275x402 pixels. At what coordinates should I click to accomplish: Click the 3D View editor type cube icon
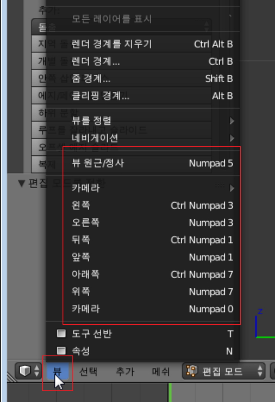tap(25, 371)
